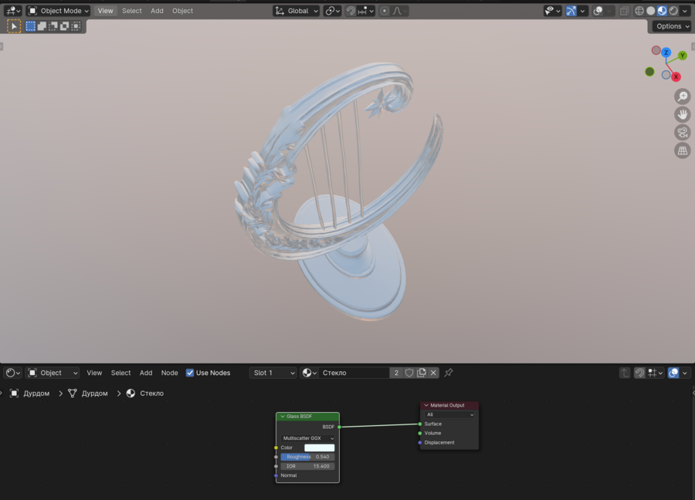The image size is (695, 500).
Task: Click the material user count 2 button
Action: click(396, 373)
